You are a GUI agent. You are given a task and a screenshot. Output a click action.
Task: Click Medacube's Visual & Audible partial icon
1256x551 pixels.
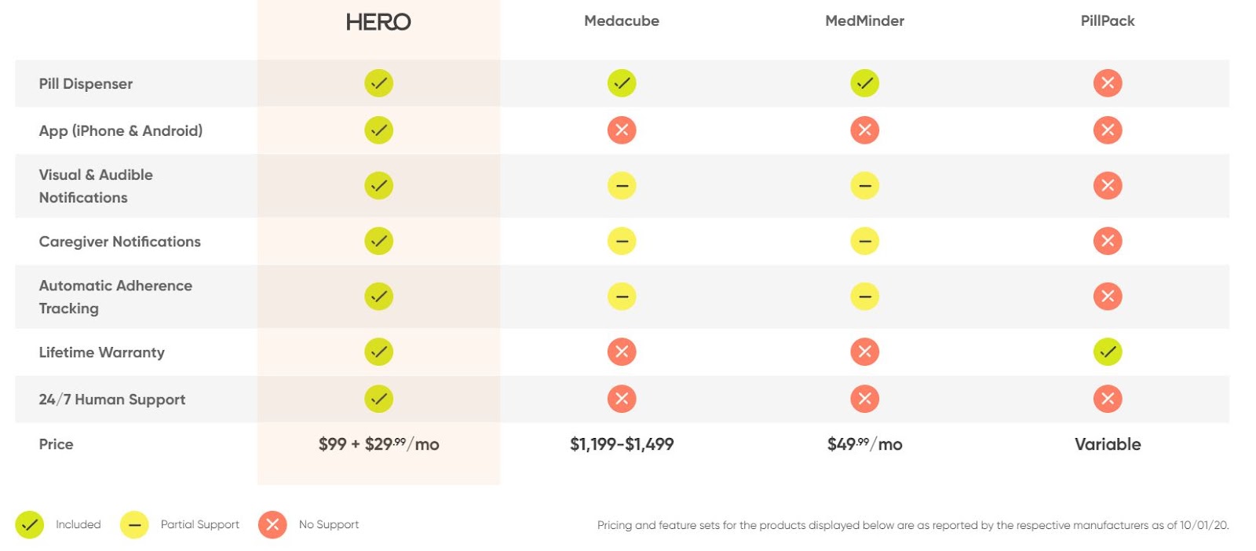622,186
